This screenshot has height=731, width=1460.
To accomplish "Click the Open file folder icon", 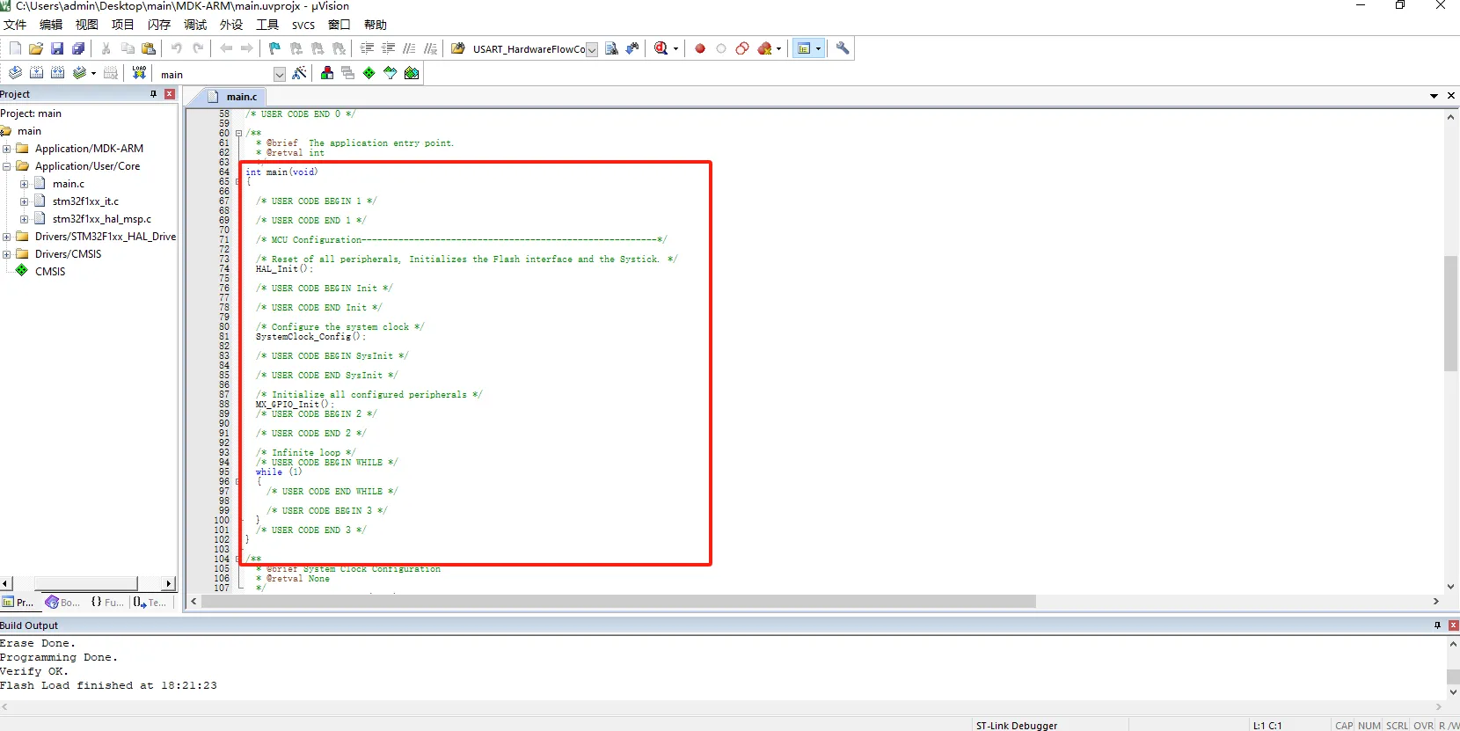I will (36, 48).
